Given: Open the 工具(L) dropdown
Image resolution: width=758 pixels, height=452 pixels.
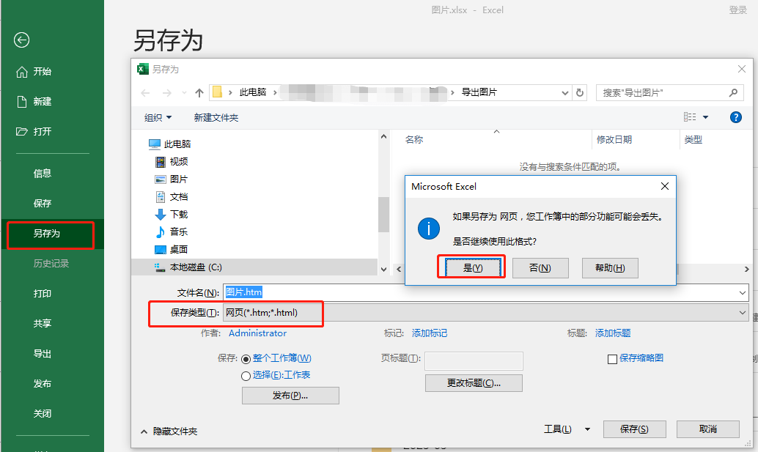Looking at the screenshot, I should coord(567,429).
